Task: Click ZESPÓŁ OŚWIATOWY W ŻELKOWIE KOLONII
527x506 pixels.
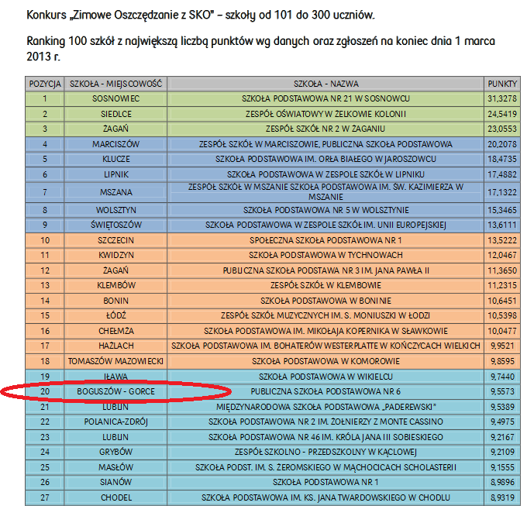Action: [x=325, y=114]
